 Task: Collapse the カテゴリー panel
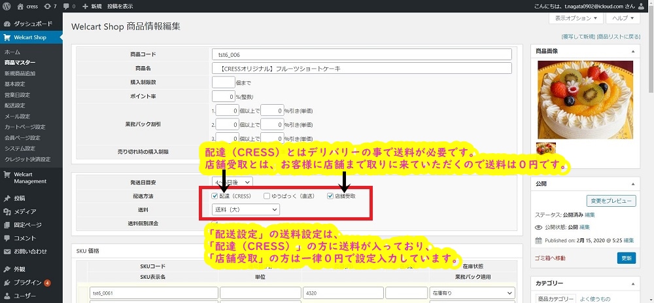pos(632,284)
